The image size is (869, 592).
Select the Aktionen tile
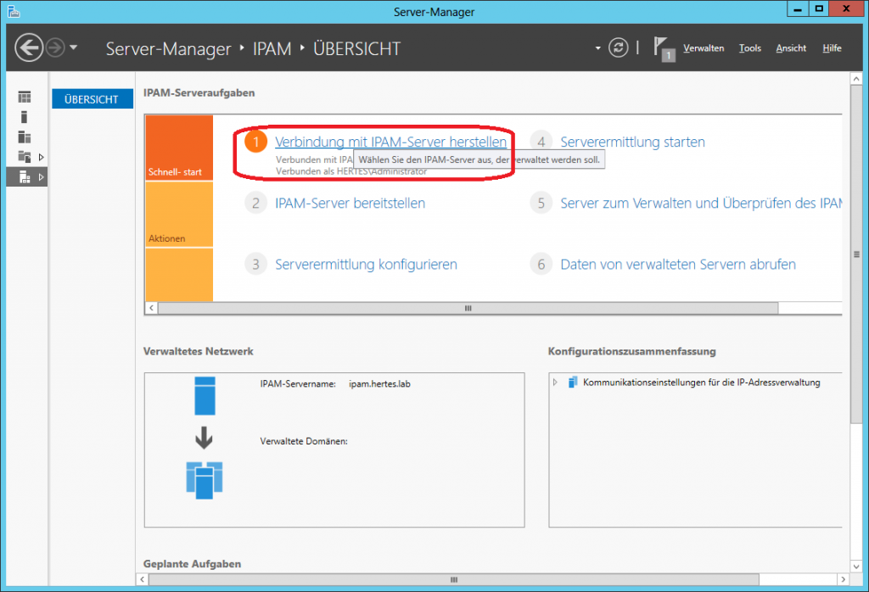point(179,215)
